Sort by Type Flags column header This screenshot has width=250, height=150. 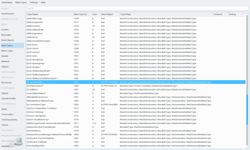point(166,14)
